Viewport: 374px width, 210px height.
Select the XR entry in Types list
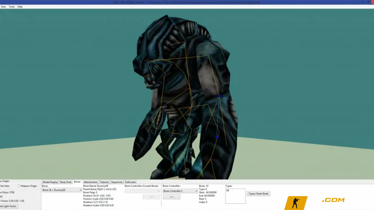227,191
